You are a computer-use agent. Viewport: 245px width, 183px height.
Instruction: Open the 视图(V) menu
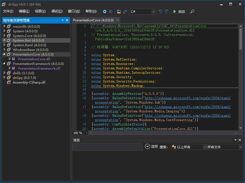coord(40,11)
